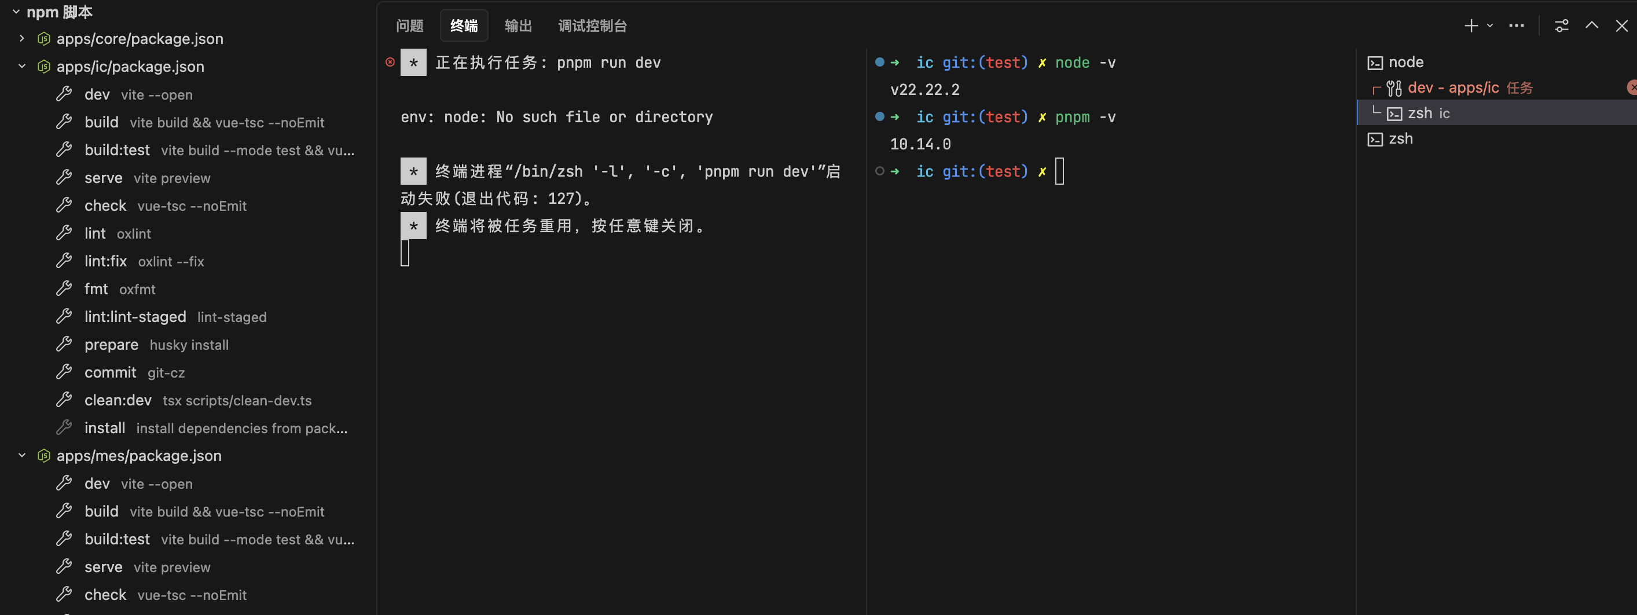
Task: Switch to the 终端 tab
Action: tap(464, 25)
